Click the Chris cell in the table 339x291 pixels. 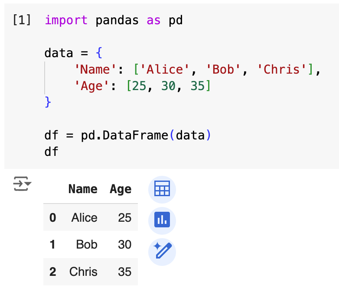[x=83, y=272]
